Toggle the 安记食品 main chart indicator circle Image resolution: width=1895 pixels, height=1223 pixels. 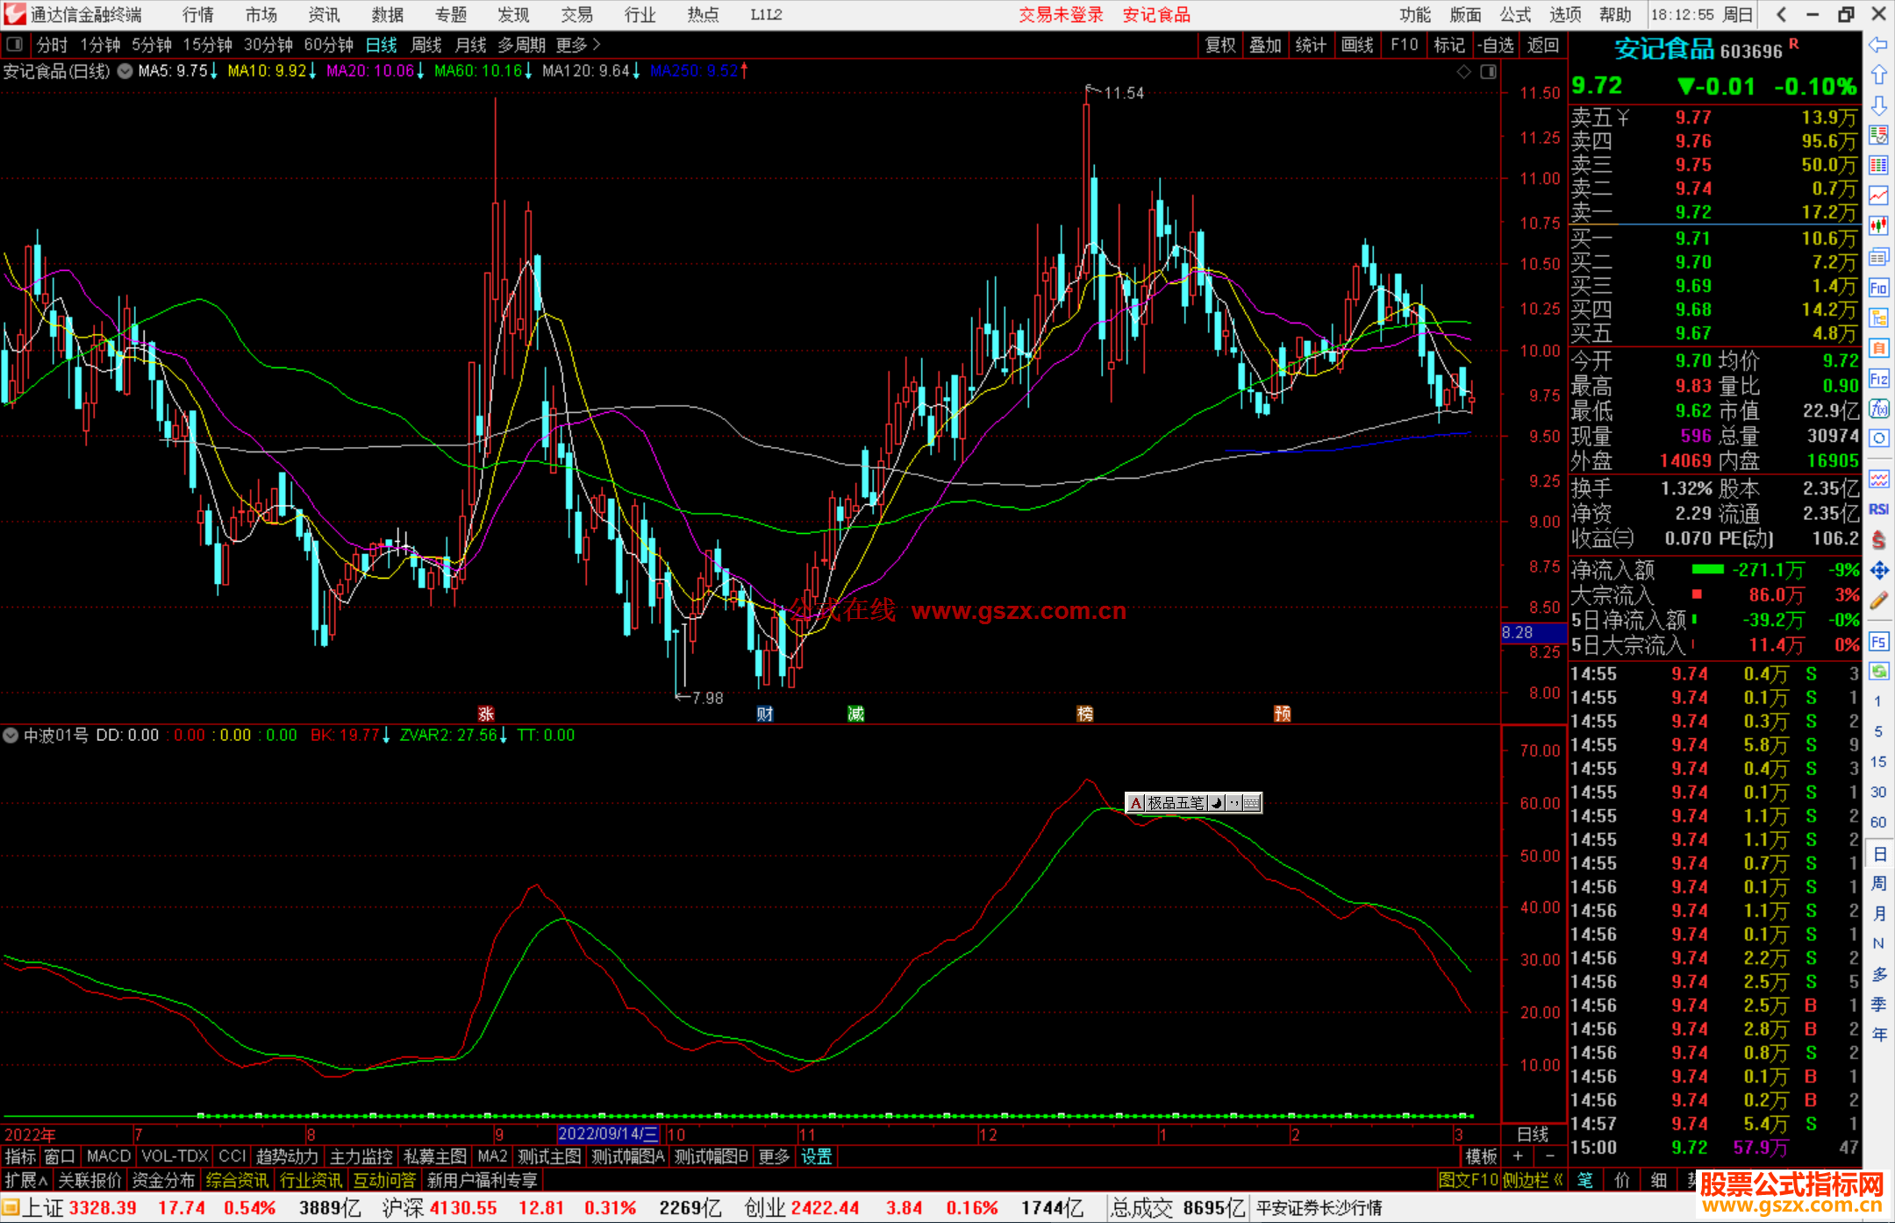coord(125,71)
